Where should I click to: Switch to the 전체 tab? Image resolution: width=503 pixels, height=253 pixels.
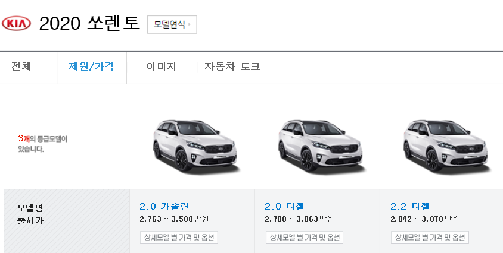pyautogui.click(x=21, y=67)
